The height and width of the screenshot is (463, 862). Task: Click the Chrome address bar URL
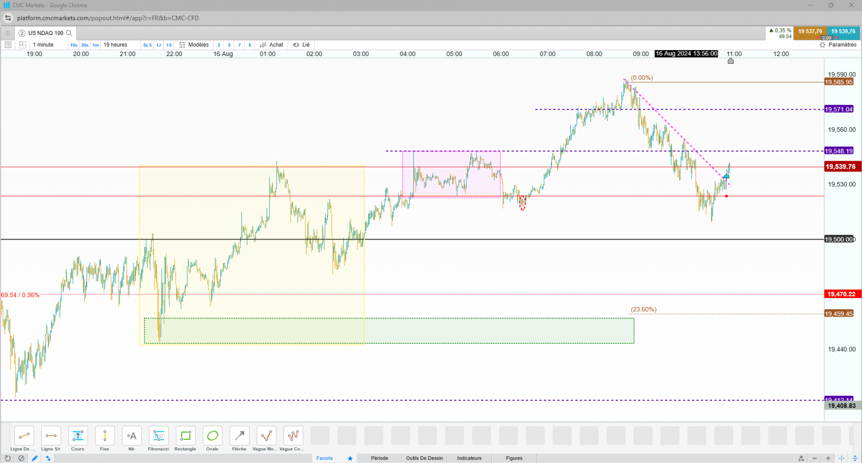pos(108,18)
